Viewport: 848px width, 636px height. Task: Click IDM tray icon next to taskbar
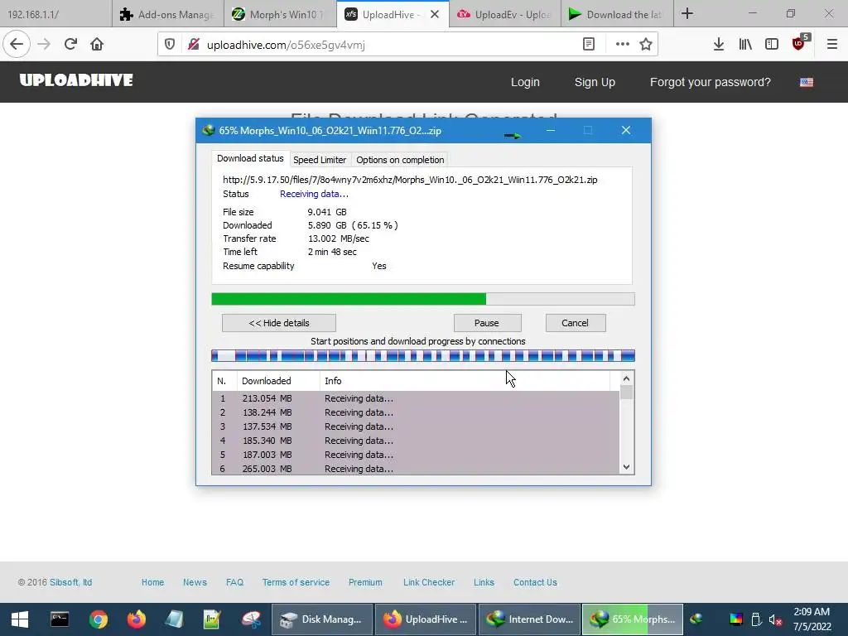pyautogui.click(x=696, y=619)
